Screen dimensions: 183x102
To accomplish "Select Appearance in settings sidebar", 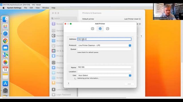I will 57,36.
